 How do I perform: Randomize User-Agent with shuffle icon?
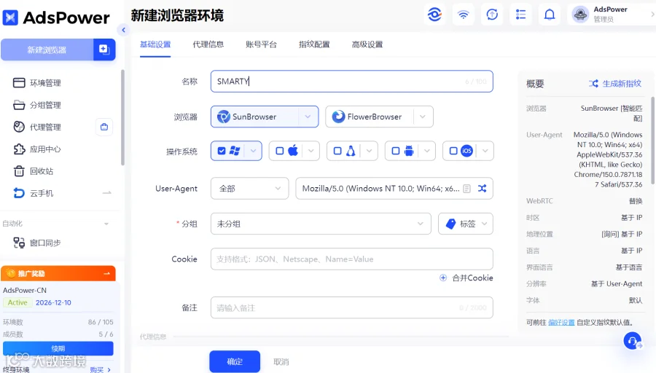tap(483, 189)
